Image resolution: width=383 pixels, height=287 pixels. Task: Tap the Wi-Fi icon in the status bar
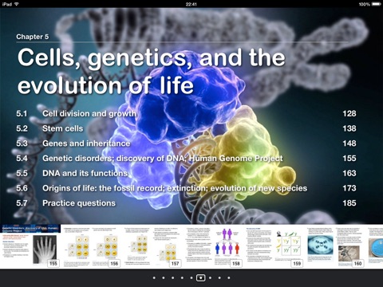coord(17,4)
